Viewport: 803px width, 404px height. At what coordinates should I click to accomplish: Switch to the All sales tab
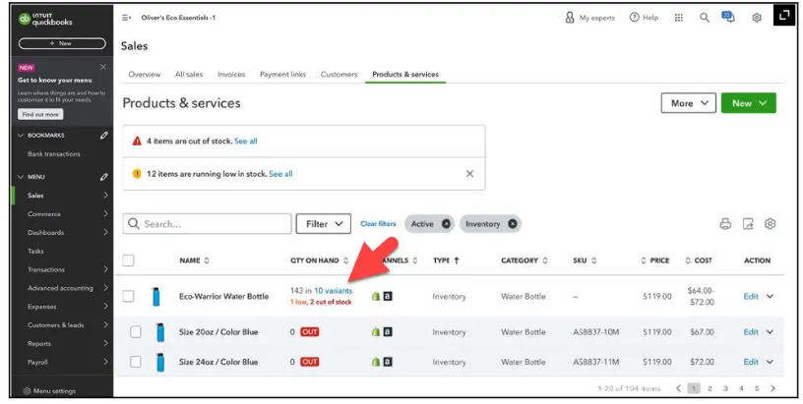189,74
